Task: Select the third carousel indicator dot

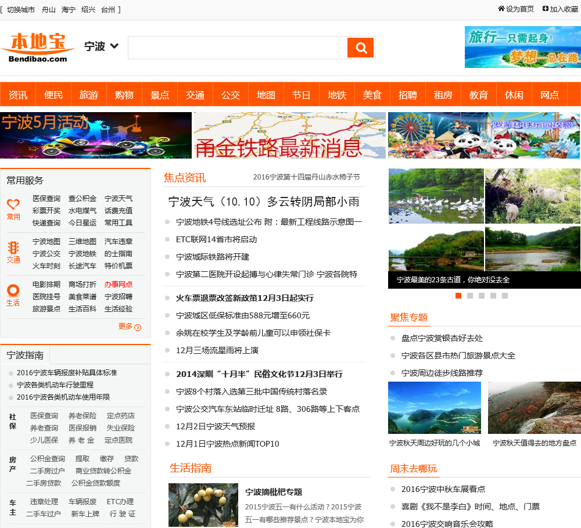Action: (481, 296)
